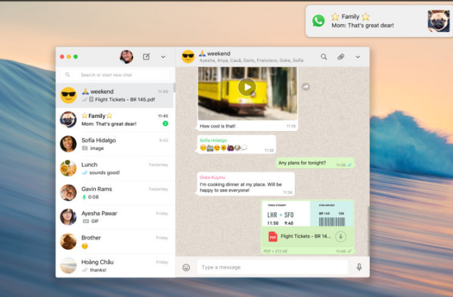Click the conversation pane scrollbar
453x297 pixels.
pos(368,231)
